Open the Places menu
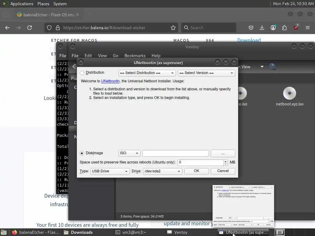Viewport: 315px width, 236px height. pyautogui.click(x=43, y=4)
